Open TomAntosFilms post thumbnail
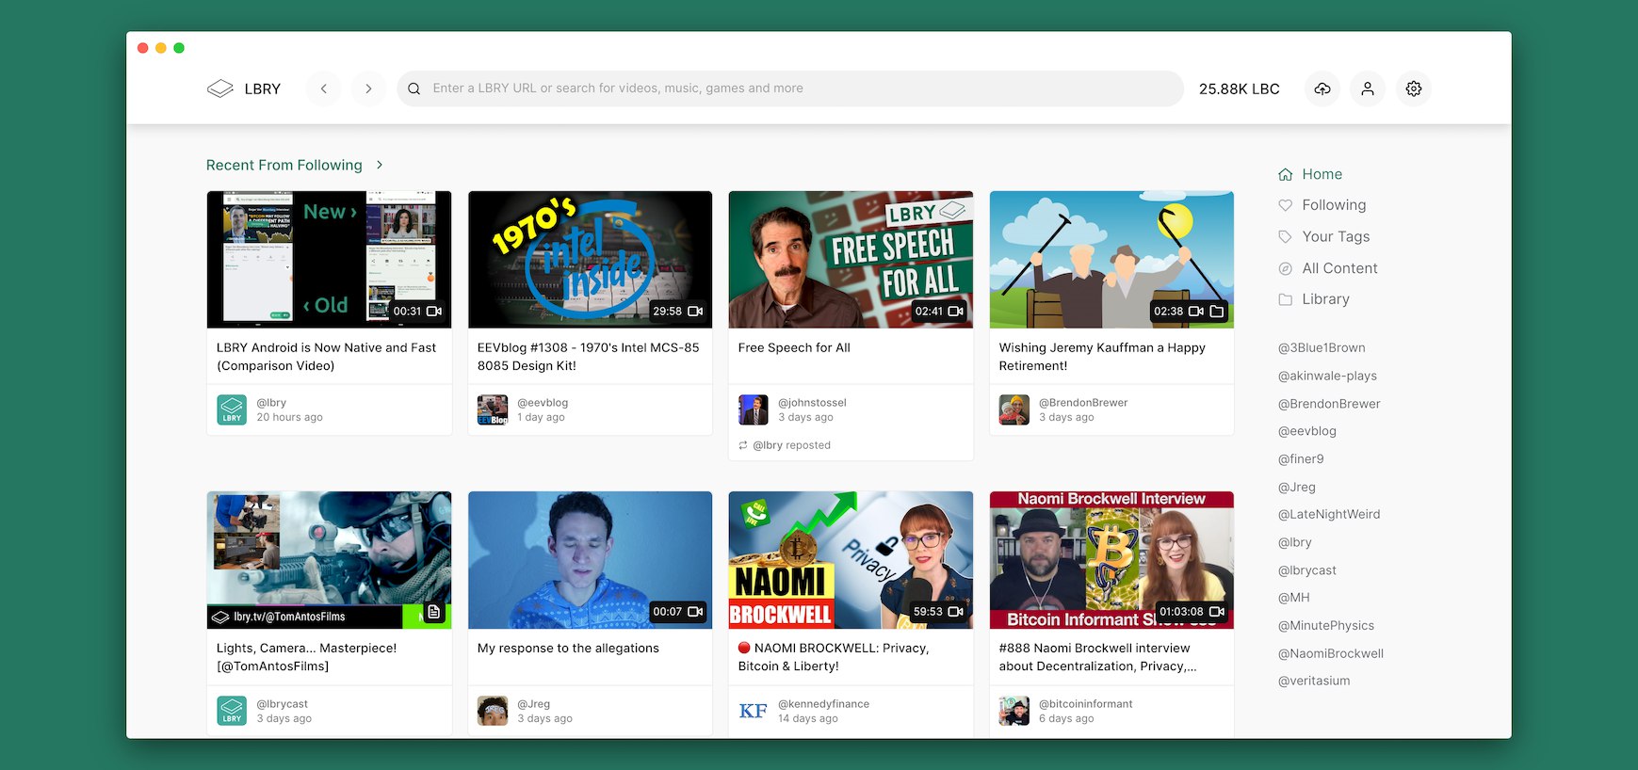 pyautogui.click(x=329, y=560)
